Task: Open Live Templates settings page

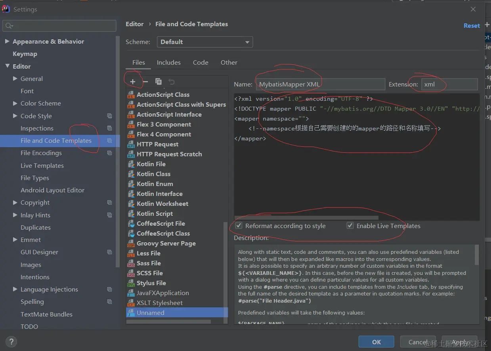Action: (42, 166)
